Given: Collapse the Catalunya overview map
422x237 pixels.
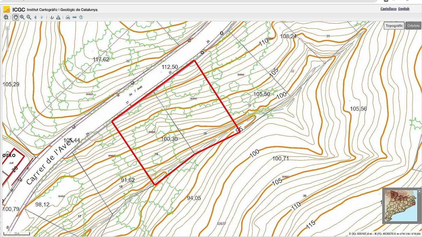Looking at the screenshot, I should (x=419, y=191).
